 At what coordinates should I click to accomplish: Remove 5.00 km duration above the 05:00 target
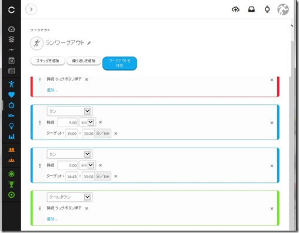coord(100,122)
